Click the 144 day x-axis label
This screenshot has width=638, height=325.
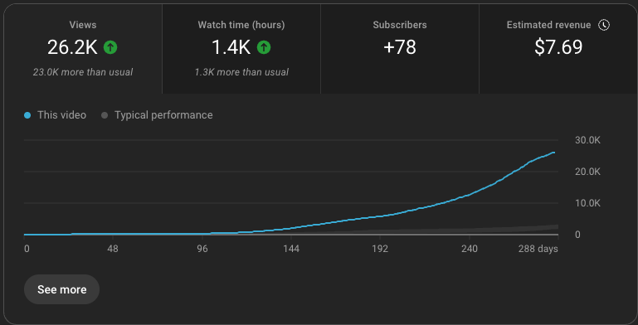pos(291,249)
